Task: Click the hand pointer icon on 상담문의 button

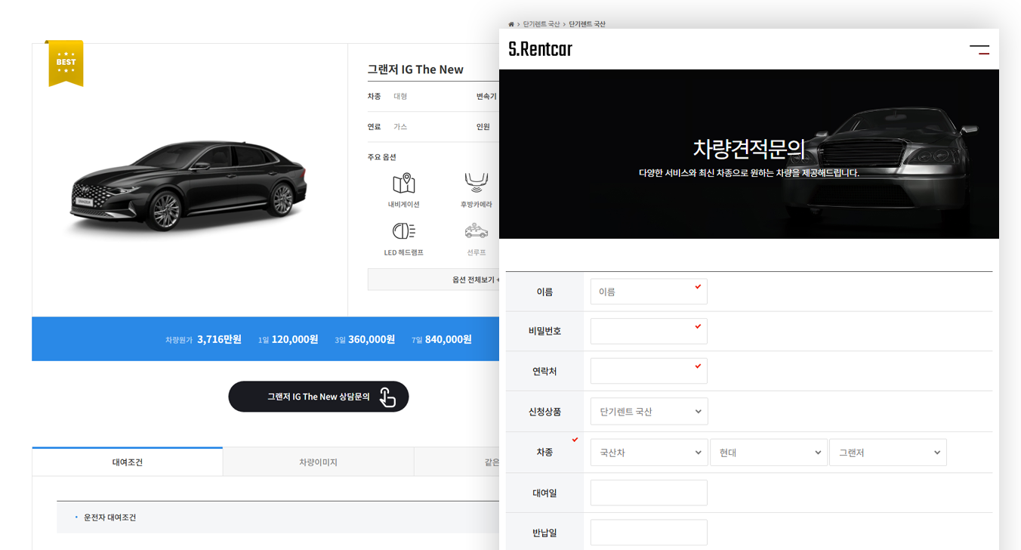Action: pos(387,397)
